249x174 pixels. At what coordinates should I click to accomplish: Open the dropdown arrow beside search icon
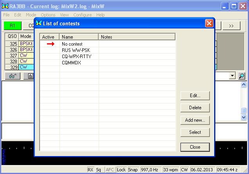pyautogui.click(x=233, y=76)
